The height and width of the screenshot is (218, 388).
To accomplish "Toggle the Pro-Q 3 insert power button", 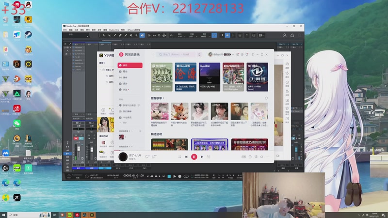I will coord(74,57).
